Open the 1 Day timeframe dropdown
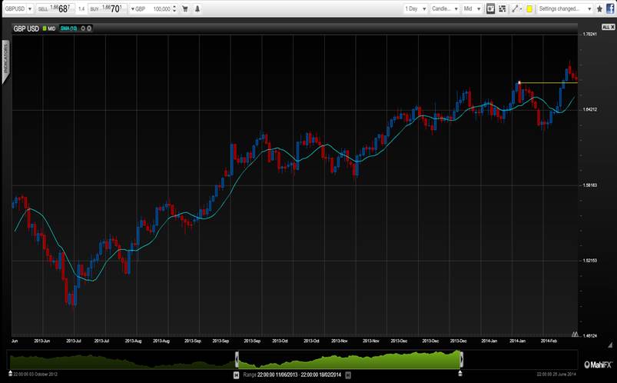Image resolution: width=617 pixels, height=383 pixels. (416, 9)
